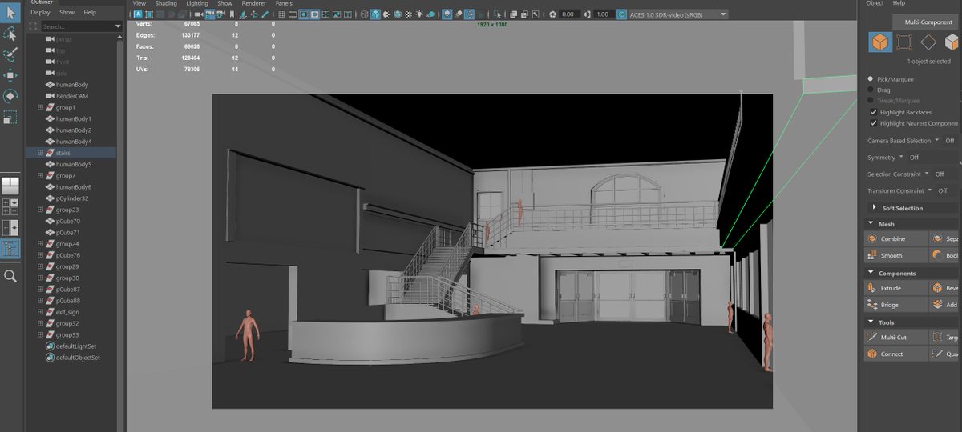Select Tweak/Marquee radio option
The image size is (962, 432).
click(871, 101)
